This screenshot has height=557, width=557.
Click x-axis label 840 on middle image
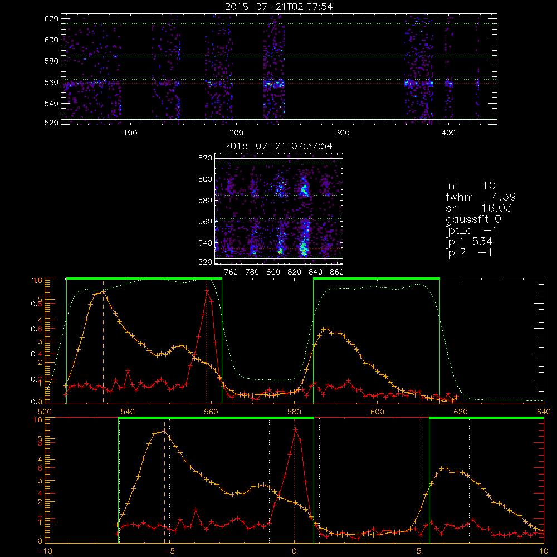point(315,272)
